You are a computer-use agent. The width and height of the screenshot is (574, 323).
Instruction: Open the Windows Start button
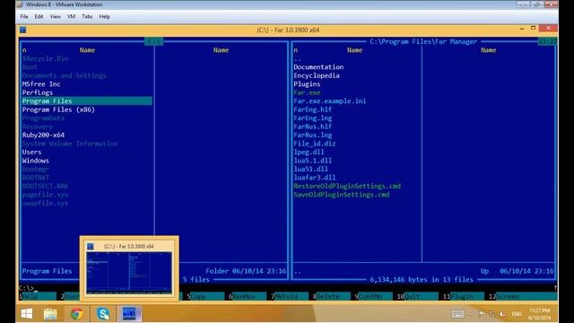[x=27, y=314]
